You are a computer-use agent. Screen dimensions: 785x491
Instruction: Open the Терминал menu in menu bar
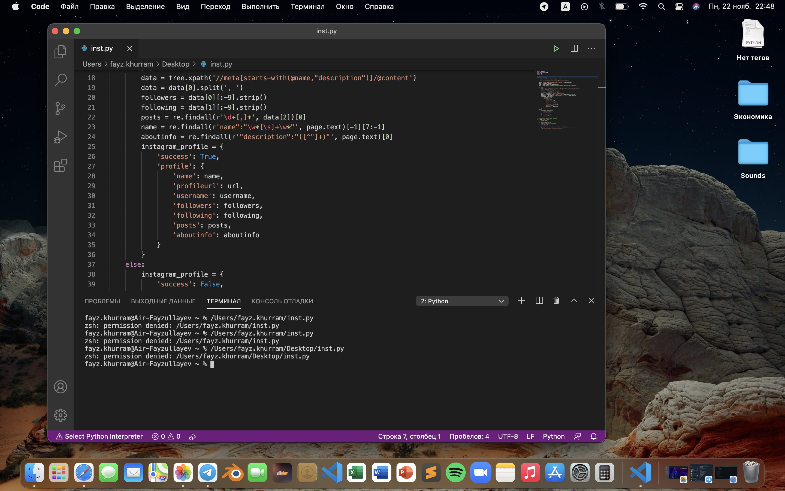tap(307, 7)
